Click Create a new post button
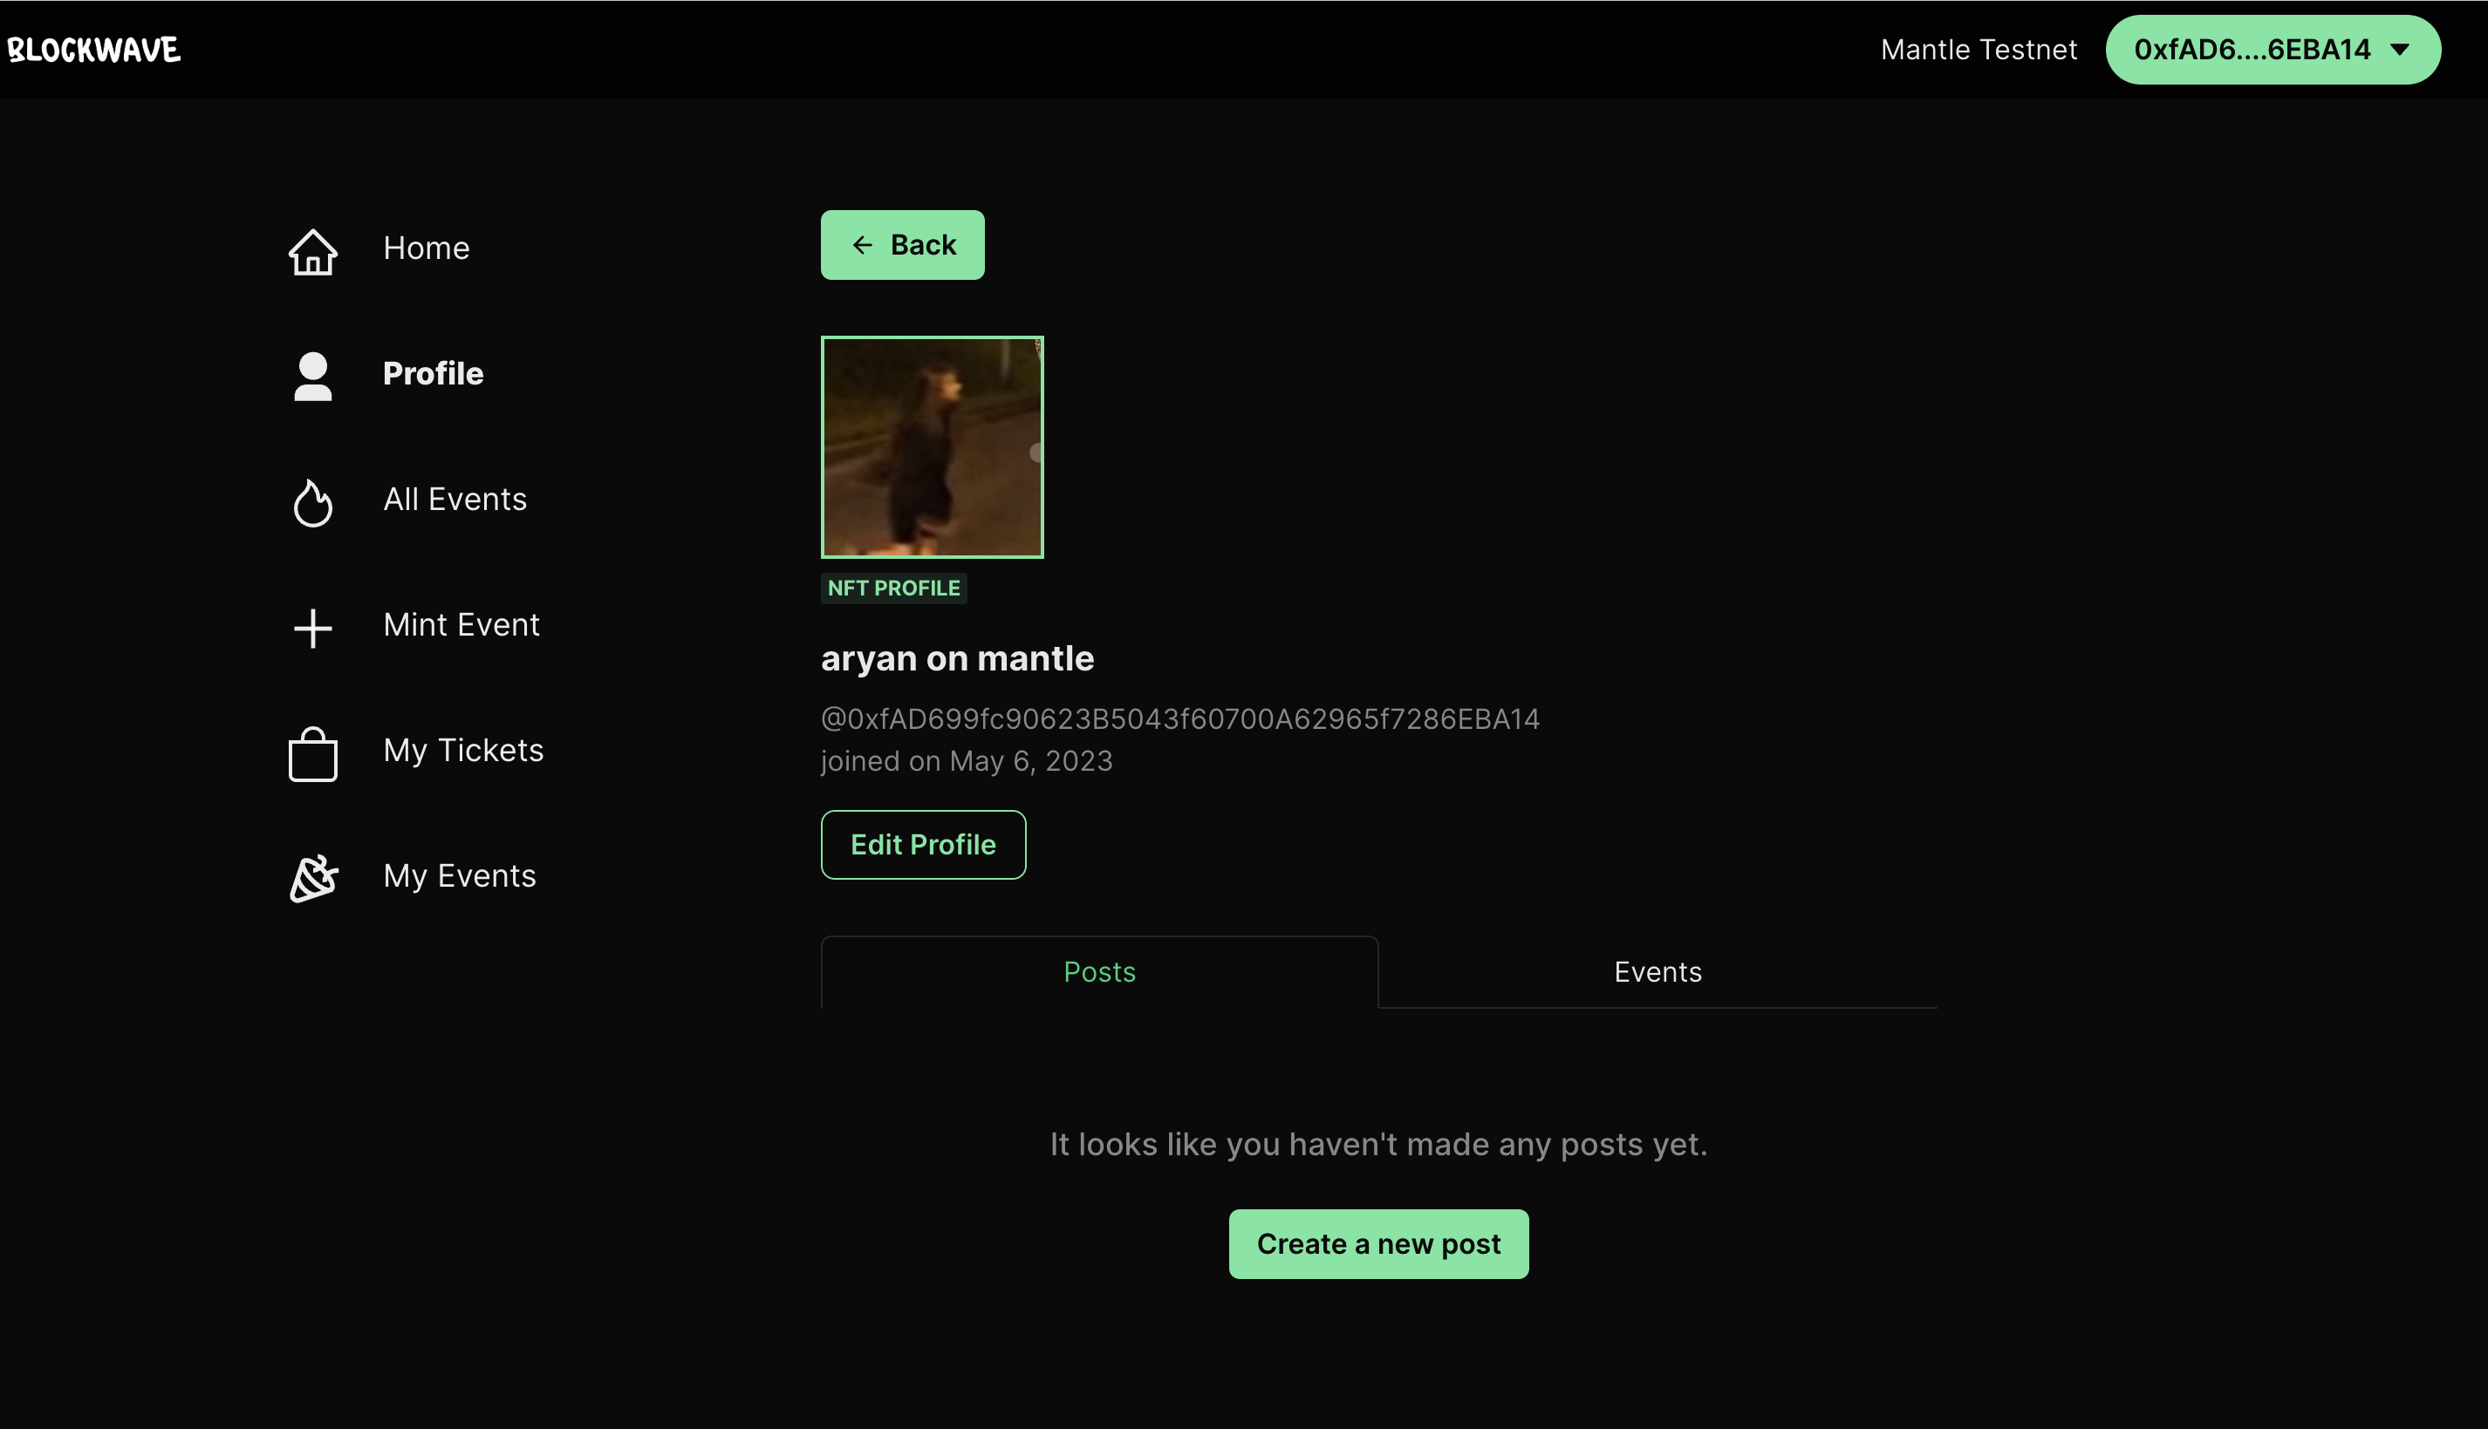Viewport: 2488px width, 1429px height. point(1377,1243)
